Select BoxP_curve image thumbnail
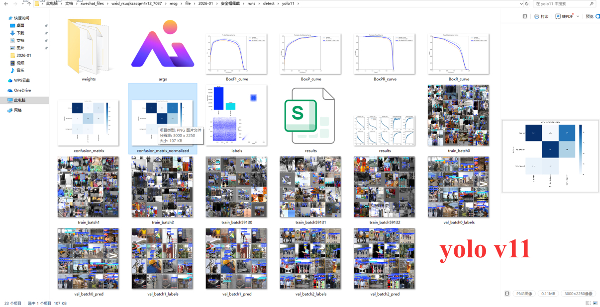The width and height of the screenshot is (600, 307). click(x=310, y=54)
